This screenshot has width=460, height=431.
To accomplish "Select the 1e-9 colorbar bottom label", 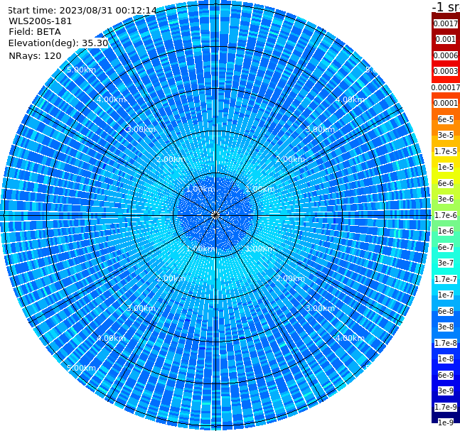I will (446, 422).
